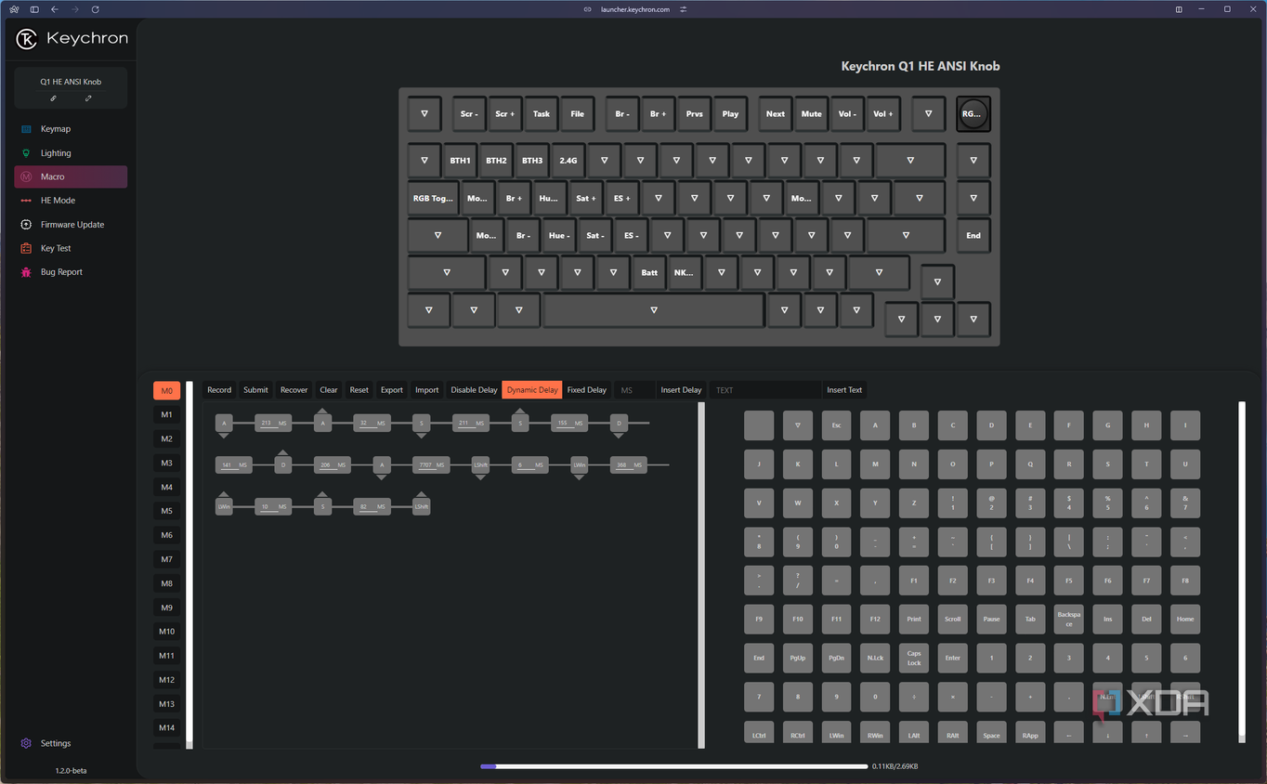
Task: Open Settings via the gear icon
Action: coord(26,743)
